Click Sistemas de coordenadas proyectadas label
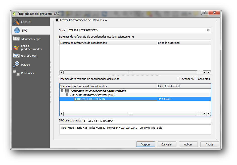 pos(99,91)
